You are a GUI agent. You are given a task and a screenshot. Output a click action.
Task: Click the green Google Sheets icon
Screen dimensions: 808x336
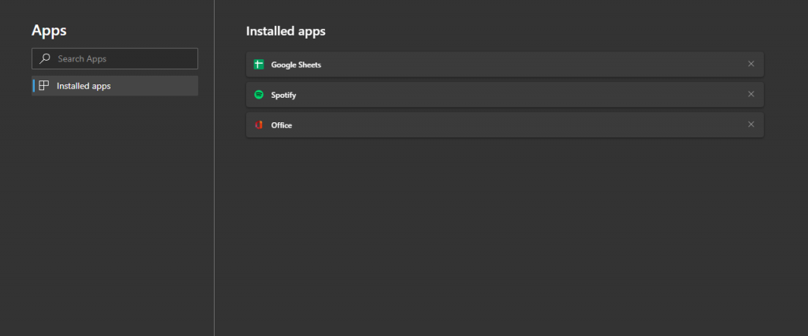[259, 65]
